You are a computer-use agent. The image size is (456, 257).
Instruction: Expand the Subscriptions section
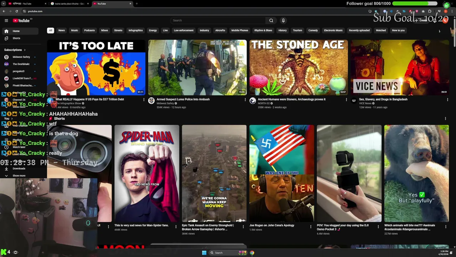point(15,50)
